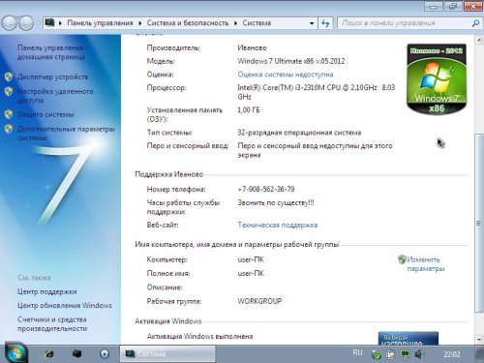
Task: Click the vertical scrollbar thumb
Action: point(479,223)
